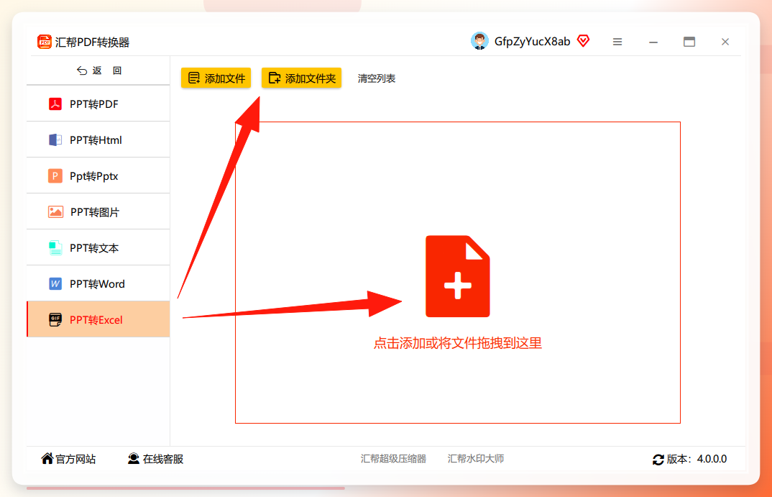Screen dimensions: 772x497
Task: Select the highlighted PPT转Excel item
Action: tap(98, 319)
